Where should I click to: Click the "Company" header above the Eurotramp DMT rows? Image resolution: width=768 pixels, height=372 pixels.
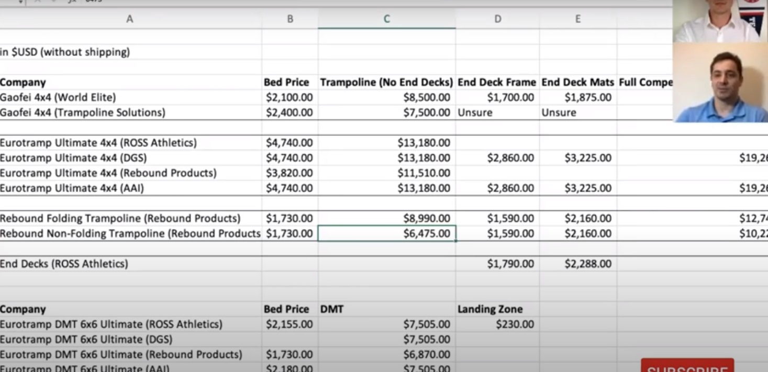tap(131, 309)
